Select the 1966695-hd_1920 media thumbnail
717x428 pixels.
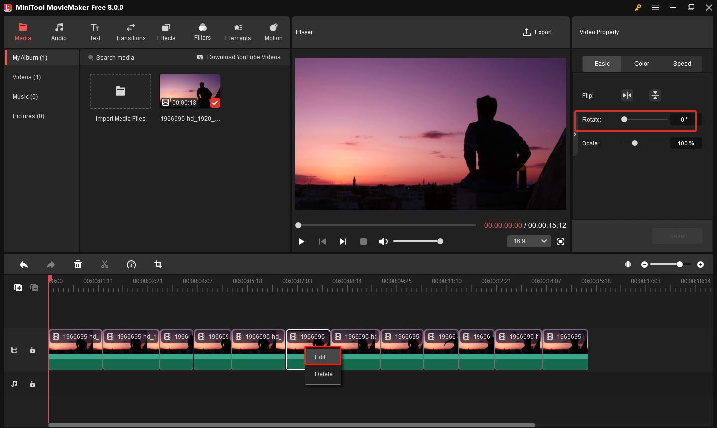190,91
